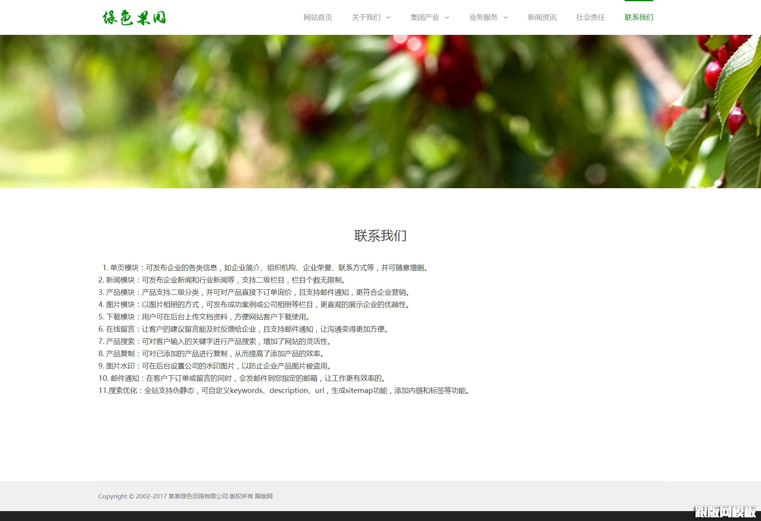Expand the chevron next to 集团产业
The width and height of the screenshot is (761, 521).
click(x=447, y=17)
